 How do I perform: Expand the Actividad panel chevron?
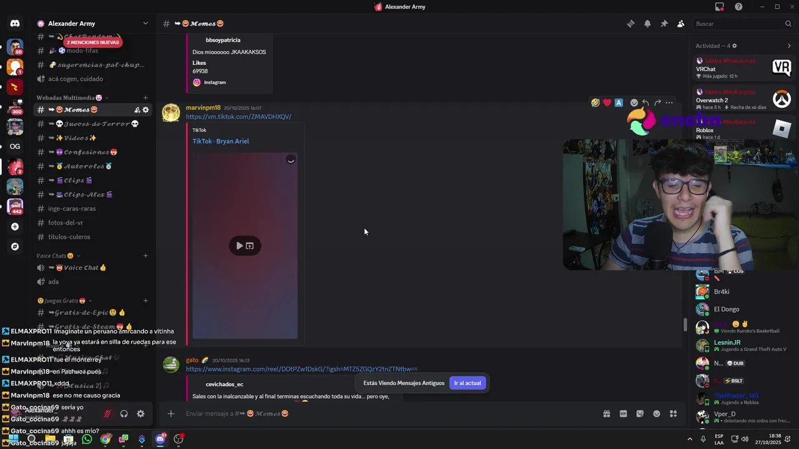coord(789,46)
